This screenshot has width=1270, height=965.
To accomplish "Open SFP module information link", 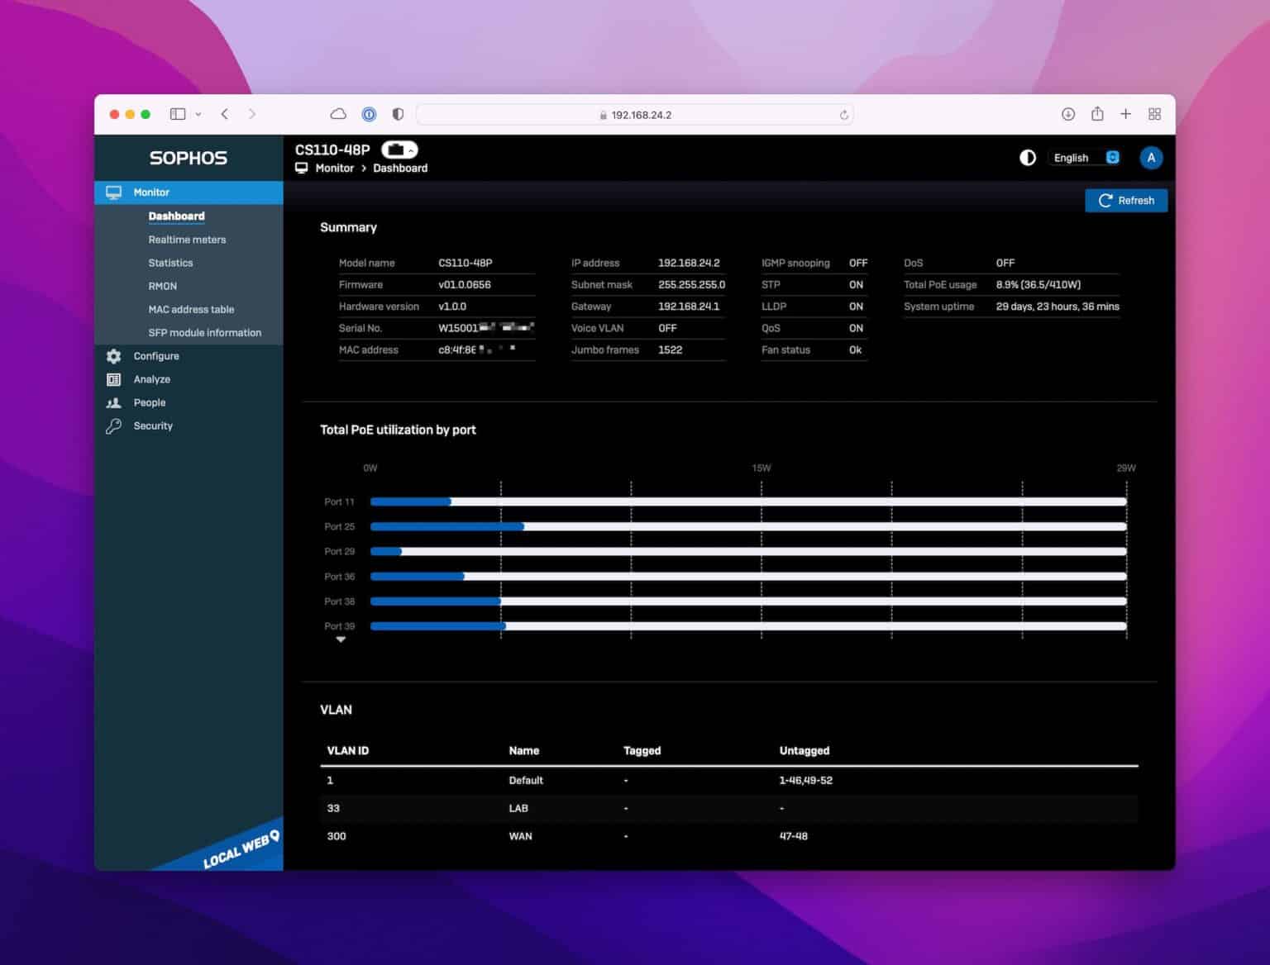I will point(204,332).
